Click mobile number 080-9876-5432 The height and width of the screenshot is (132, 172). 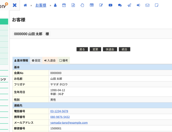tap(60, 117)
